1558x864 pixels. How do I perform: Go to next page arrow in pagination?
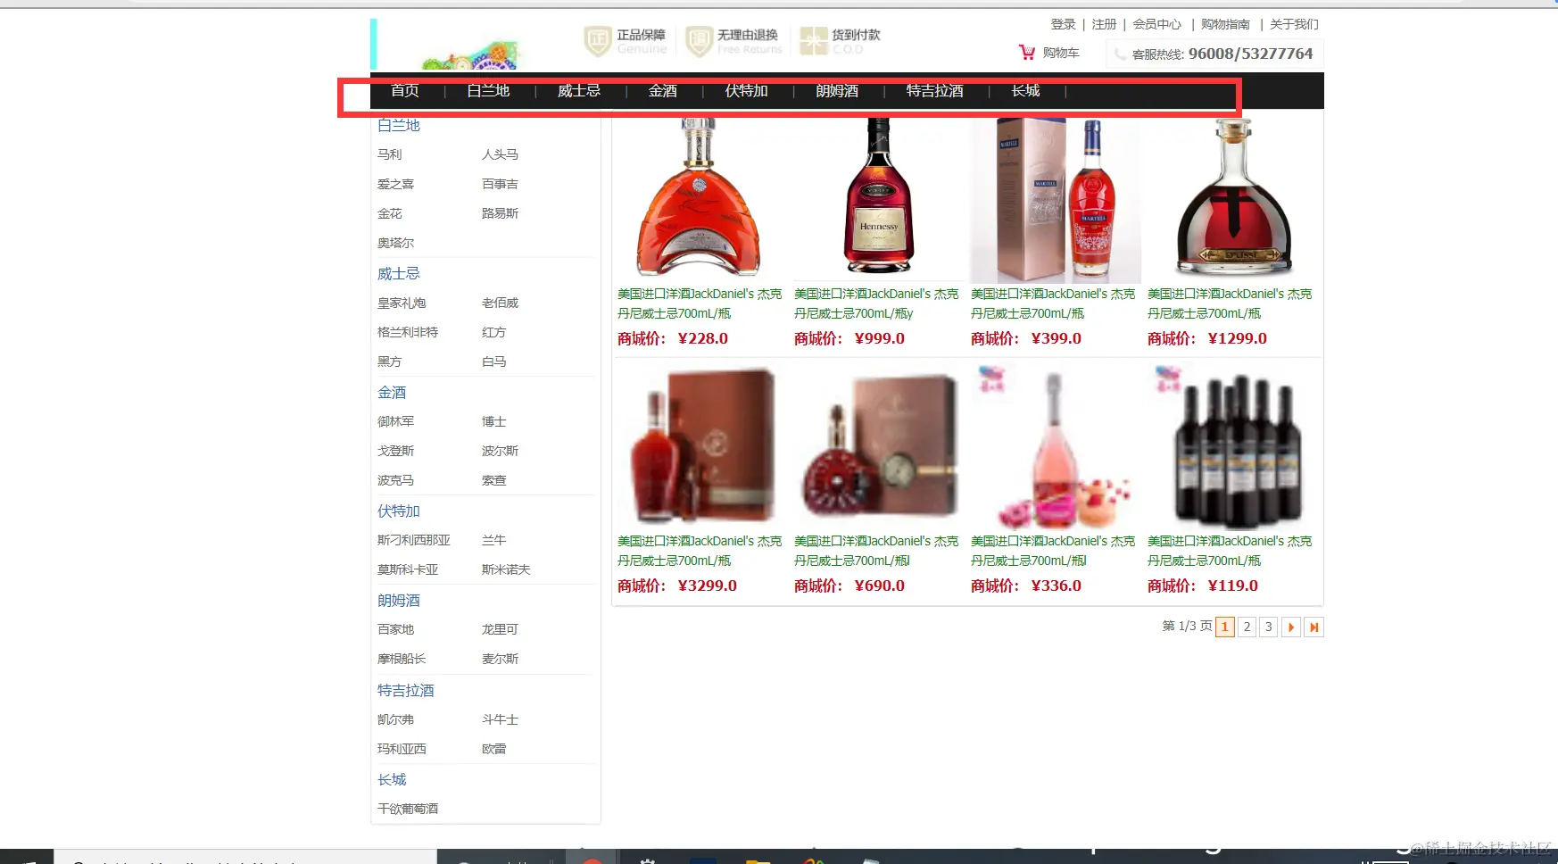click(x=1291, y=627)
